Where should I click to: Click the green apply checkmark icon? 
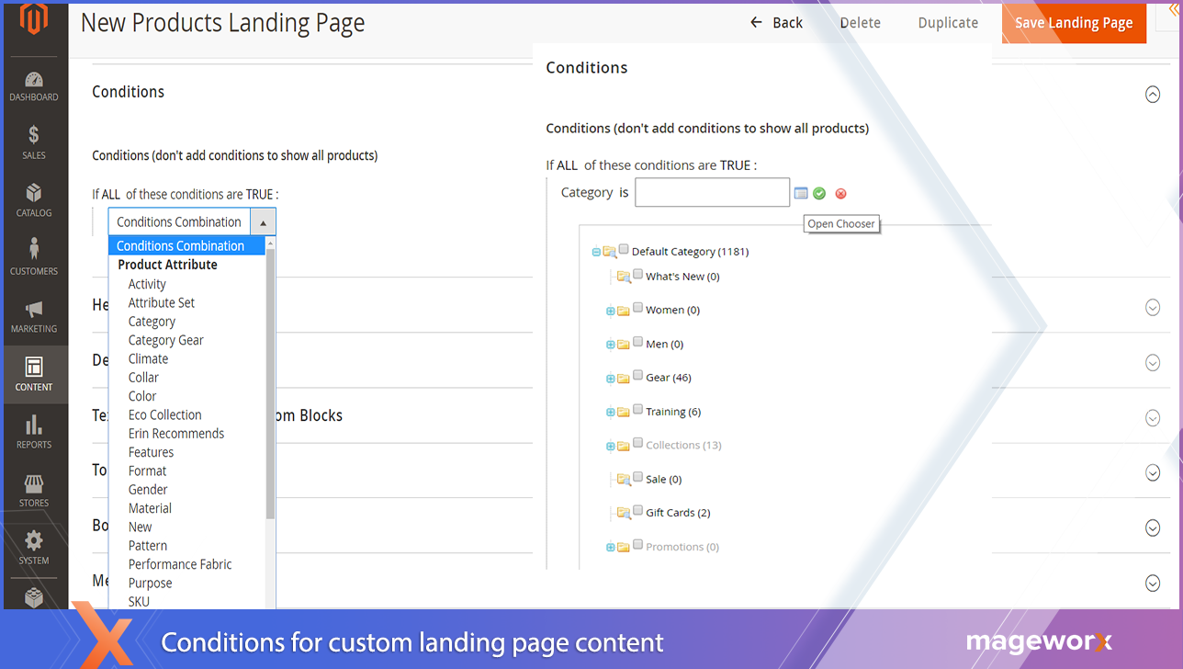[819, 193]
